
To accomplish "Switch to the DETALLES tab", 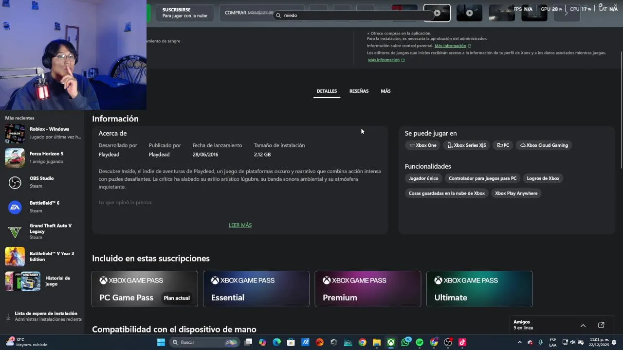I will point(327,91).
